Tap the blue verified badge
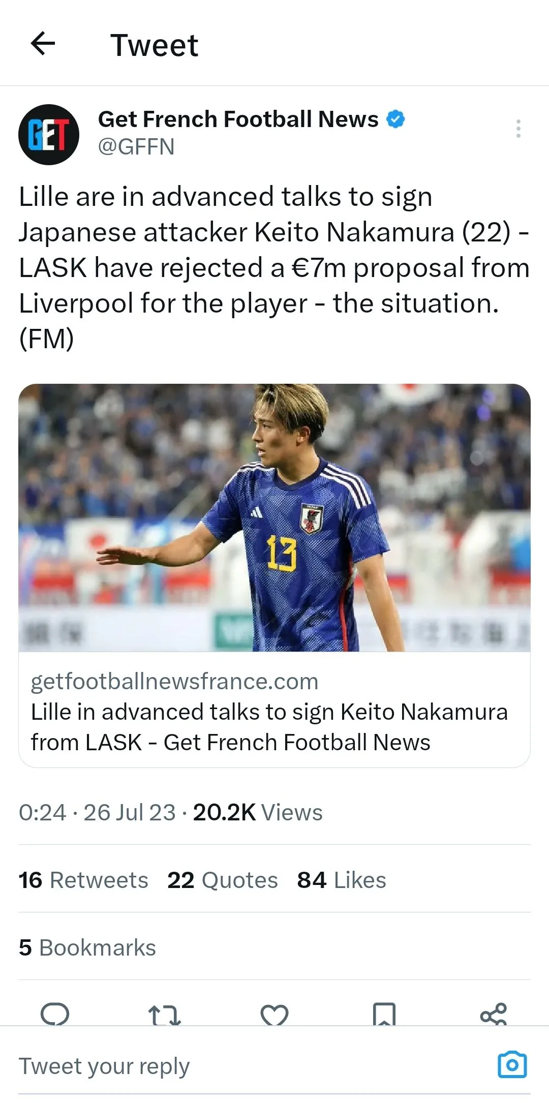The height and width of the screenshot is (1103, 549). [x=395, y=119]
